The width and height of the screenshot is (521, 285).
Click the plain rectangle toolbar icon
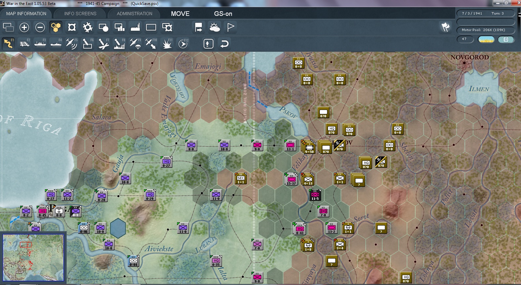tap(151, 27)
